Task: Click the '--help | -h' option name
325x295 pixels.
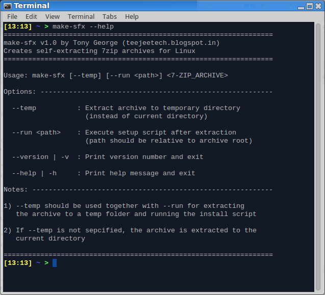Action: tap(34, 173)
